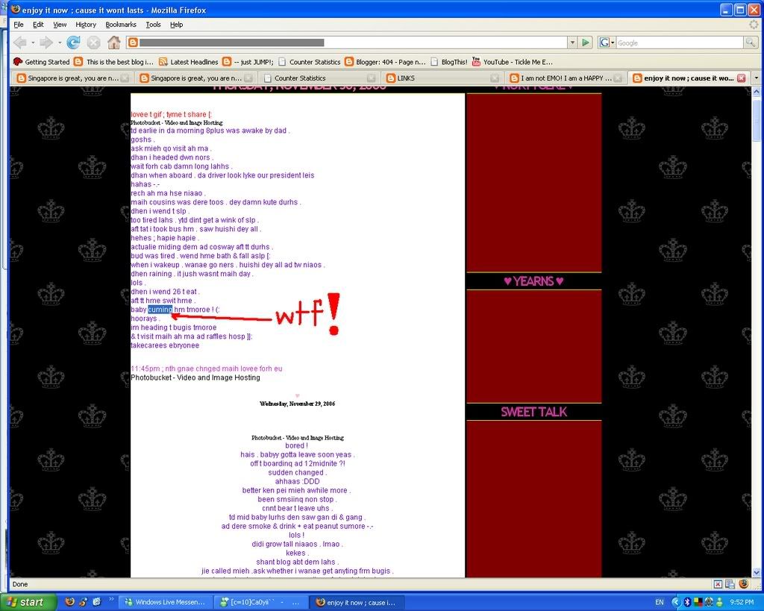Click the 9:52 PM system clock

click(742, 602)
